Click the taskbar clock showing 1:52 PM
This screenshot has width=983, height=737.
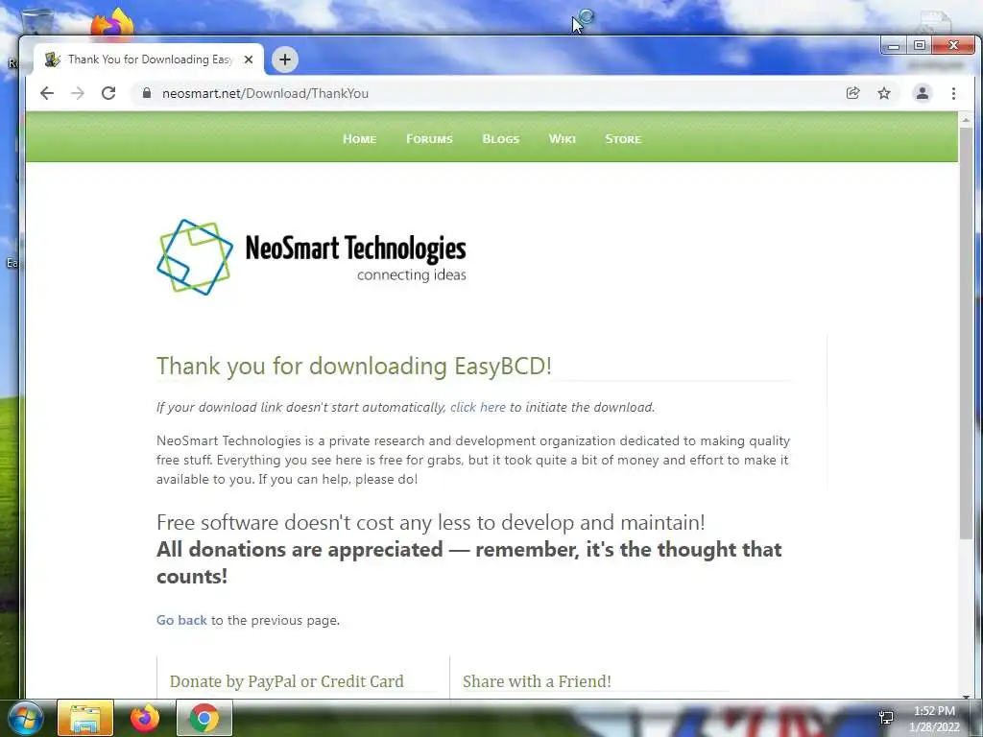tap(934, 719)
